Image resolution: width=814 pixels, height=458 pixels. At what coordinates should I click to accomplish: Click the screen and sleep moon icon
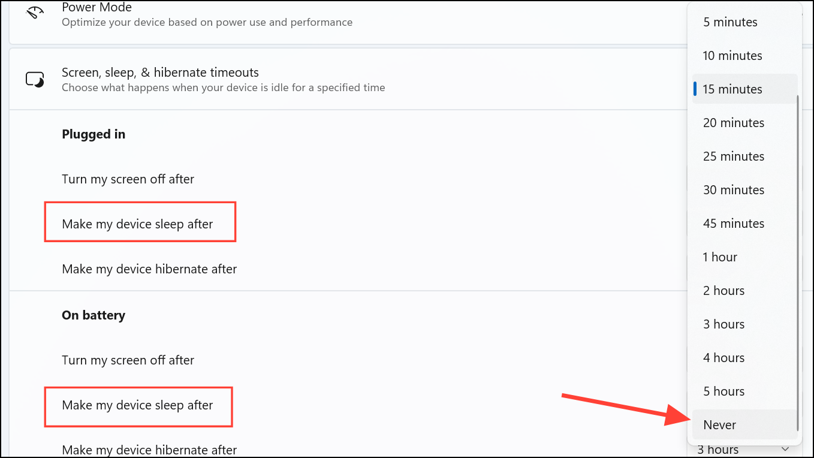point(35,79)
